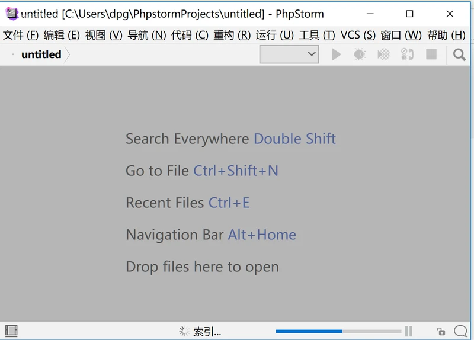
Task: Click the Run with Coverage icon
Action: tap(383, 54)
